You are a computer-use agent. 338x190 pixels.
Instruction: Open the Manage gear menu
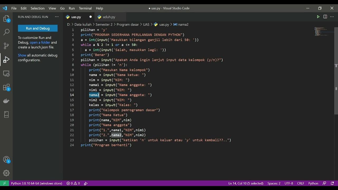[6, 173]
